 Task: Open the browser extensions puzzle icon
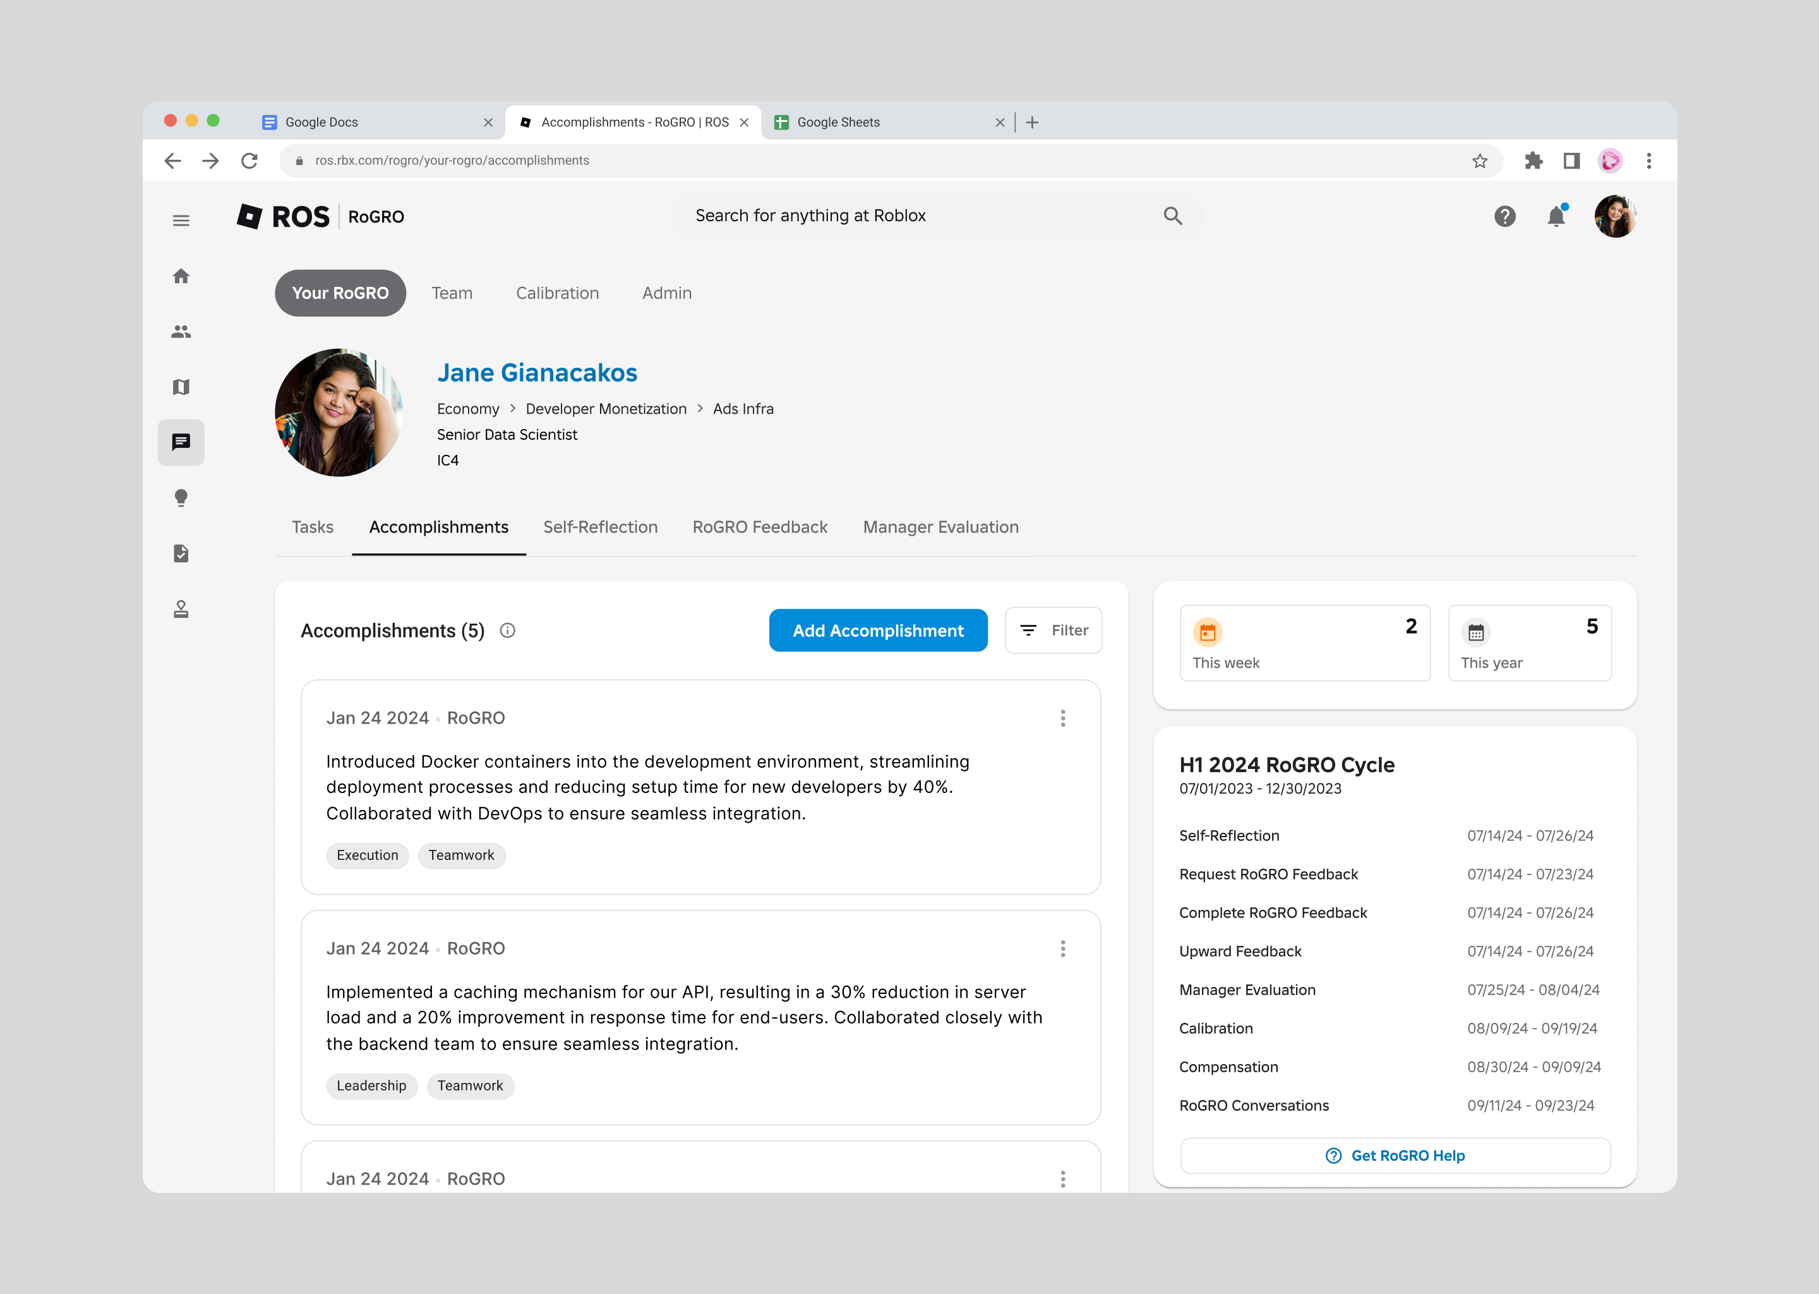point(1533,161)
